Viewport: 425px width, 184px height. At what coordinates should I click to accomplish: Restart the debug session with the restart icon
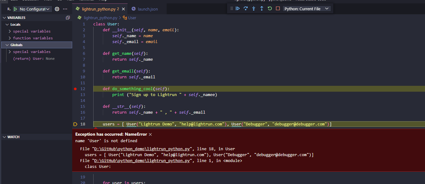(x=269, y=8)
